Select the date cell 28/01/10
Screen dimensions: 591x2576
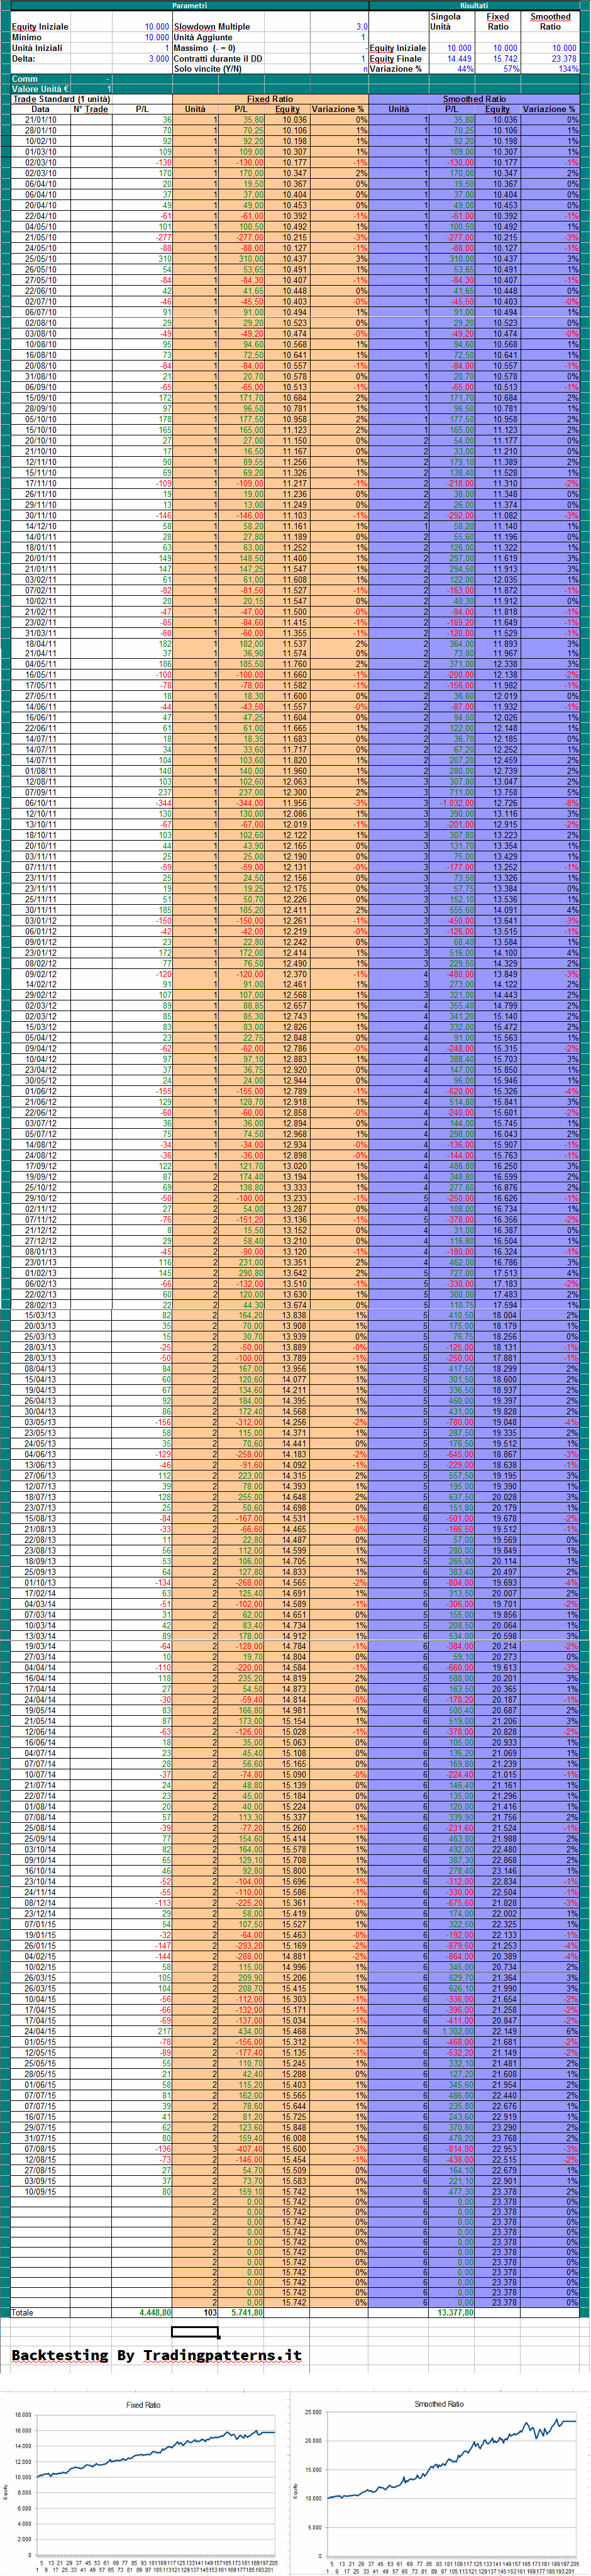40,130
